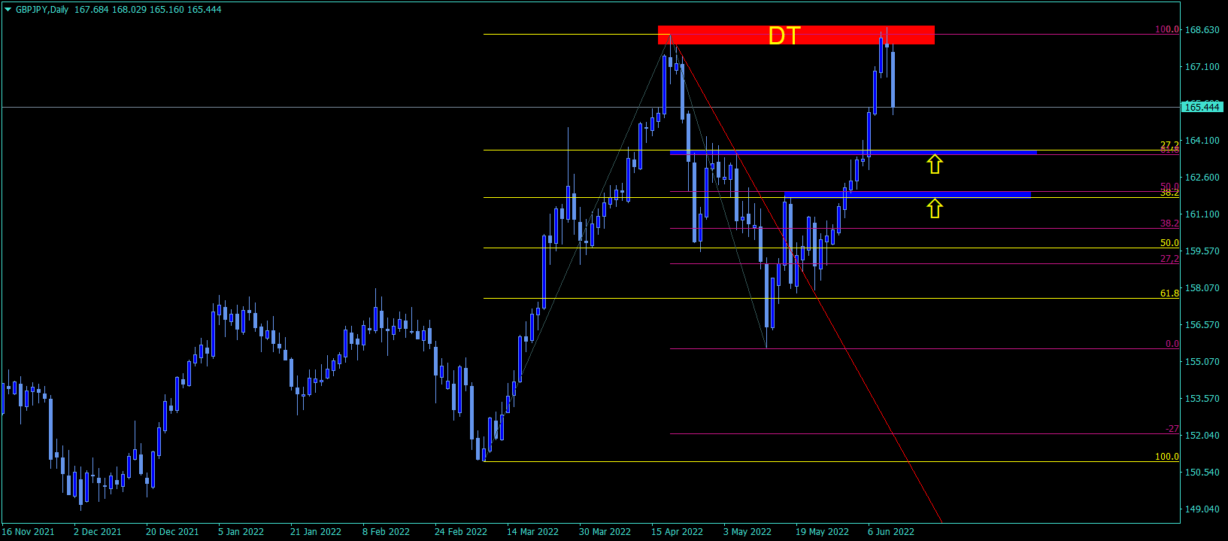Click the 6 Jun 2022 date on the time axis
This screenshot has height=541, width=1228.
tap(891, 532)
